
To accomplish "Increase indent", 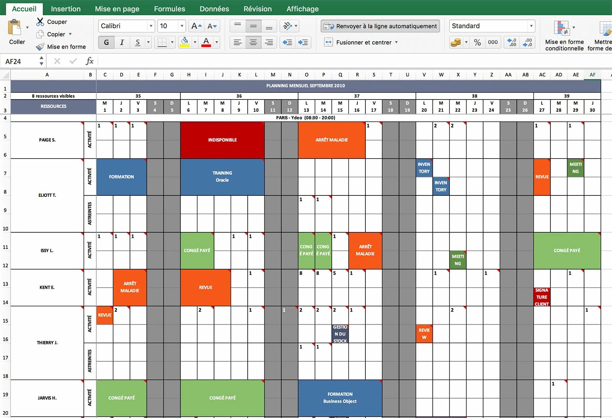I will [303, 42].
